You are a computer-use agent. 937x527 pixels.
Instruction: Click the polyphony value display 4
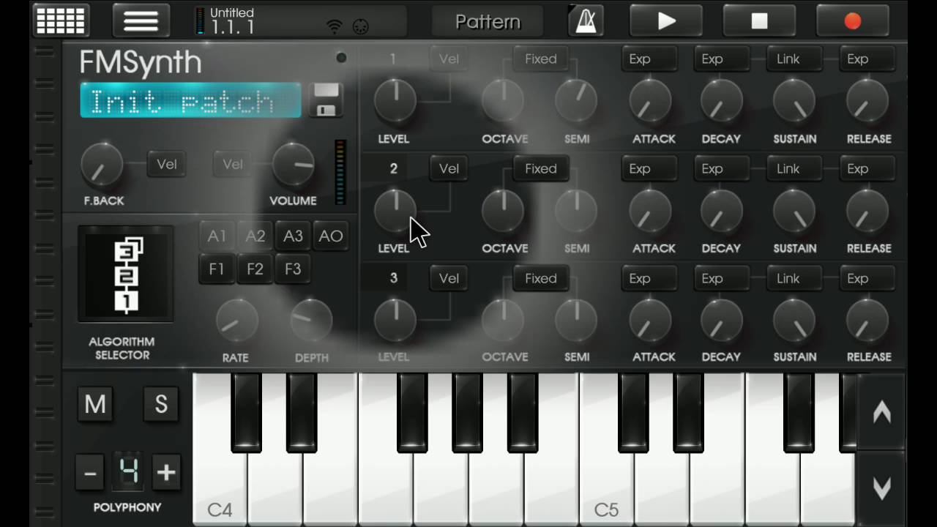pyautogui.click(x=128, y=473)
